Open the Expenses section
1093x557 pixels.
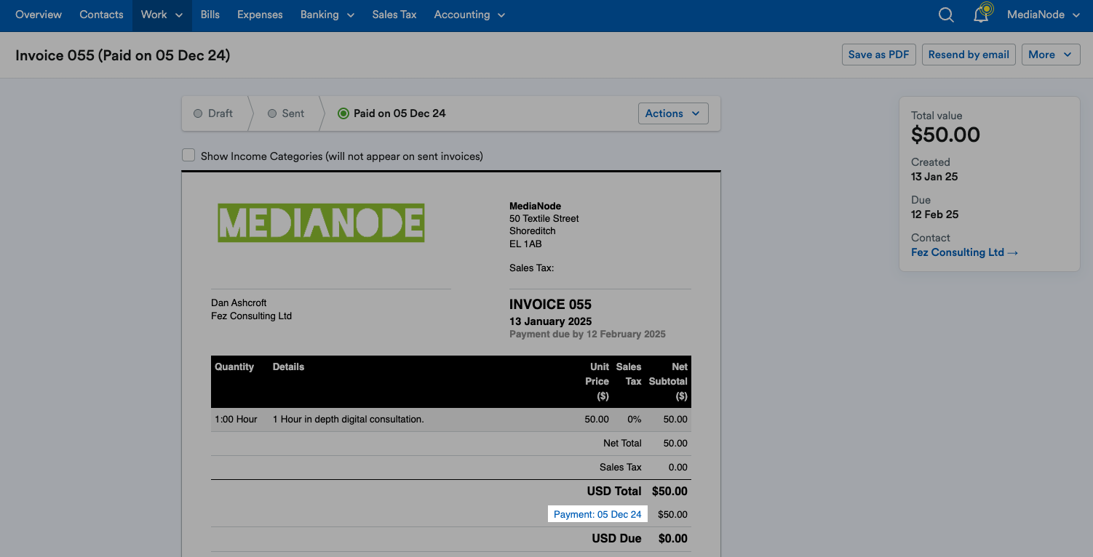pos(260,15)
